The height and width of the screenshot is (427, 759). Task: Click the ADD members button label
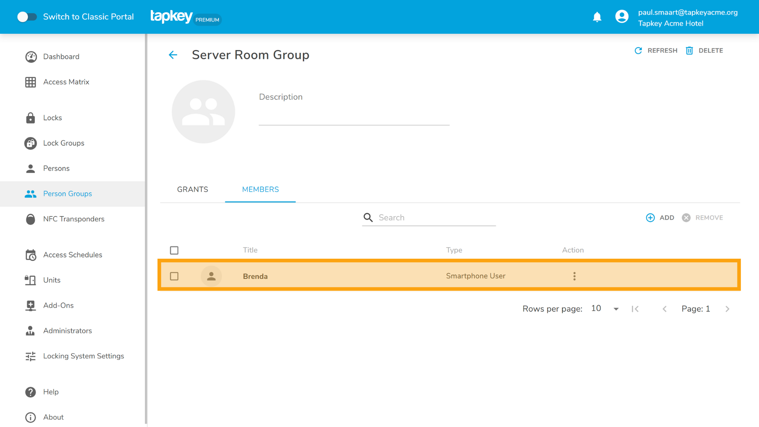coord(667,218)
